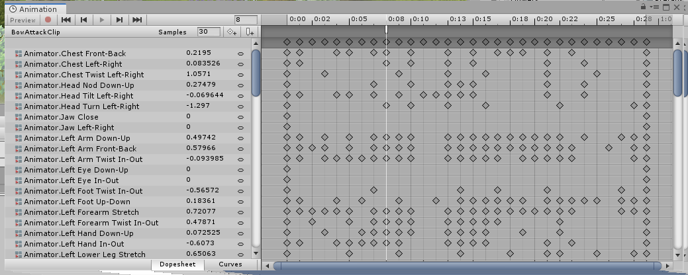Select Animator.Left Eye In-Out property
This screenshot has height=275, width=688.
[71, 180]
